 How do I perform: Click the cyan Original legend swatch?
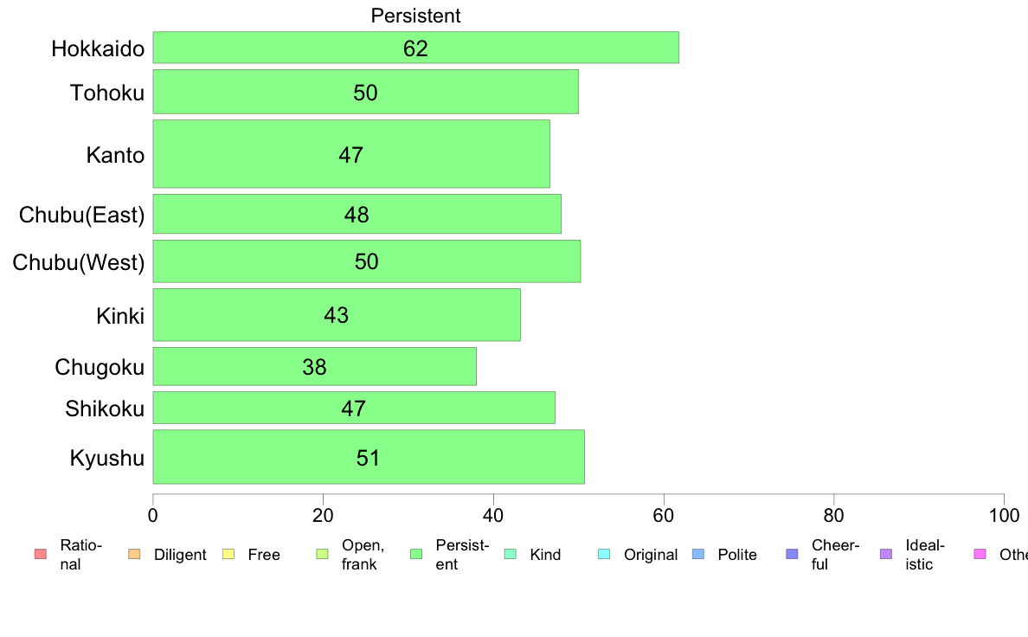tap(605, 554)
